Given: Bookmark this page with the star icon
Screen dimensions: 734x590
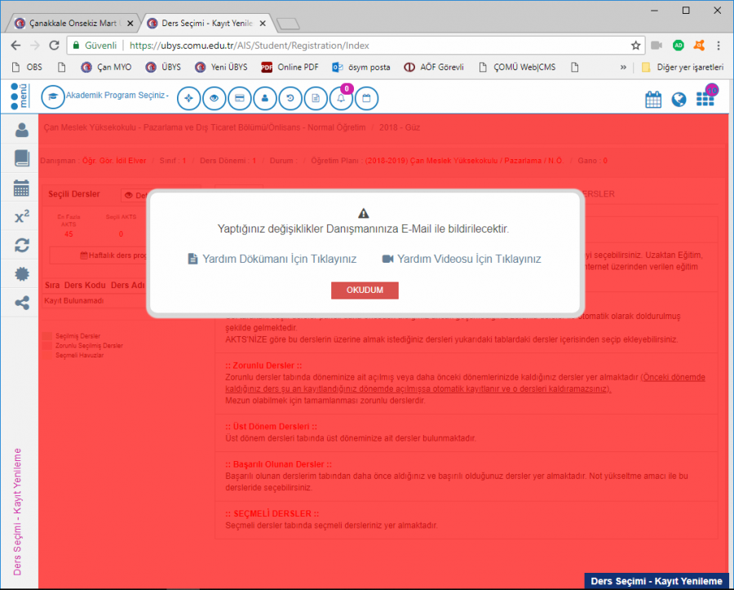Looking at the screenshot, I should click(x=635, y=46).
